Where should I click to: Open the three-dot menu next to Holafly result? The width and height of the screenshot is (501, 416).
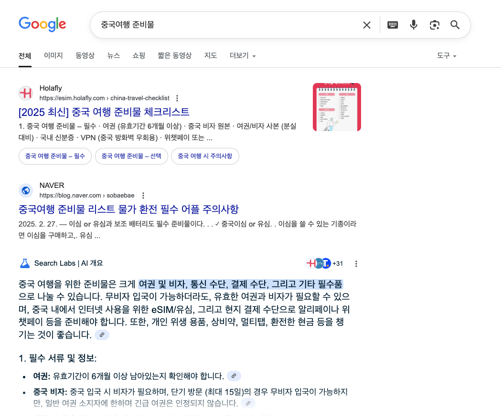(x=177, y=98)
